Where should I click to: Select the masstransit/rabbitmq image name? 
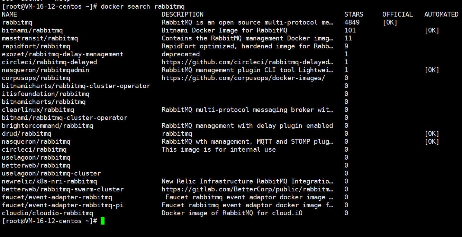pos(40,38)
